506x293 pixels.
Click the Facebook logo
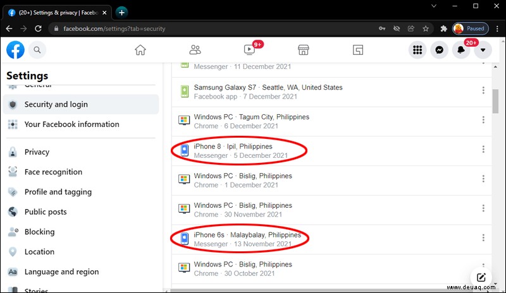click(15, 50)
